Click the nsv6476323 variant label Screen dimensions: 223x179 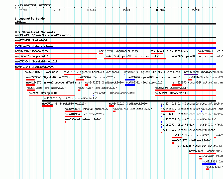point(214,167)
